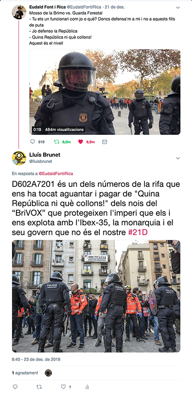Open Lluís Brunet's profile avatar
The height and width of the screenshot is (398, 192).
pos(19,158)
